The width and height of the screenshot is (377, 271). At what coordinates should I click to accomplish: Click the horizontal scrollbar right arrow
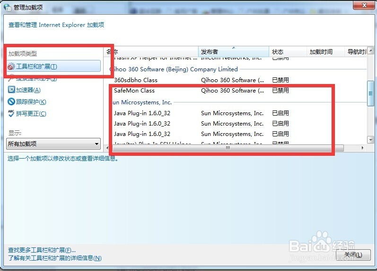tap(362, 148)
